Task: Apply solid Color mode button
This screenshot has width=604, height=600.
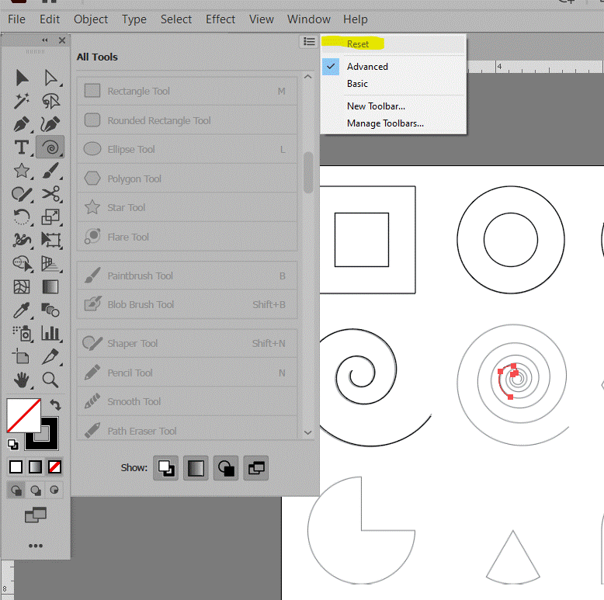Action: point(16,467)
